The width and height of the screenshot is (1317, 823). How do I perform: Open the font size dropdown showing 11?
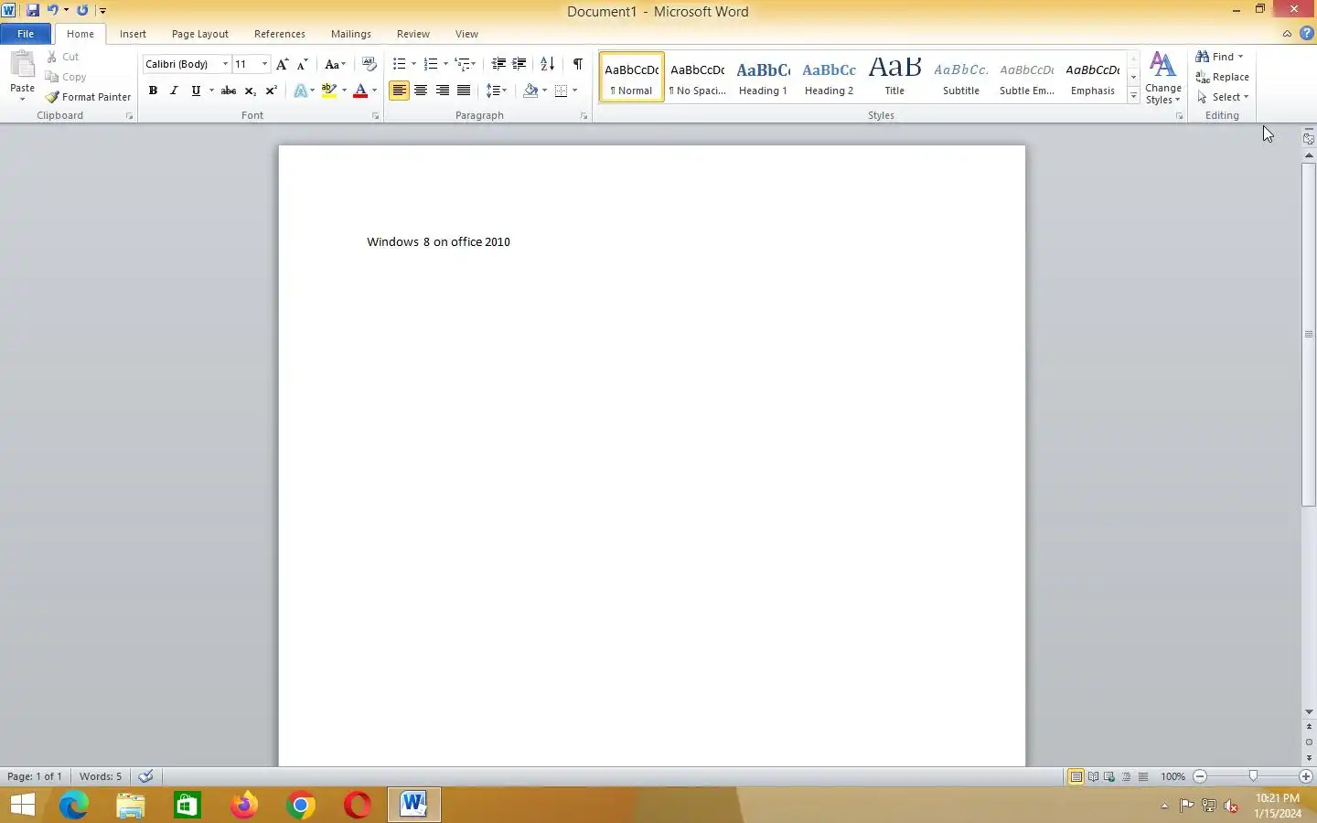tap(264, 64)
